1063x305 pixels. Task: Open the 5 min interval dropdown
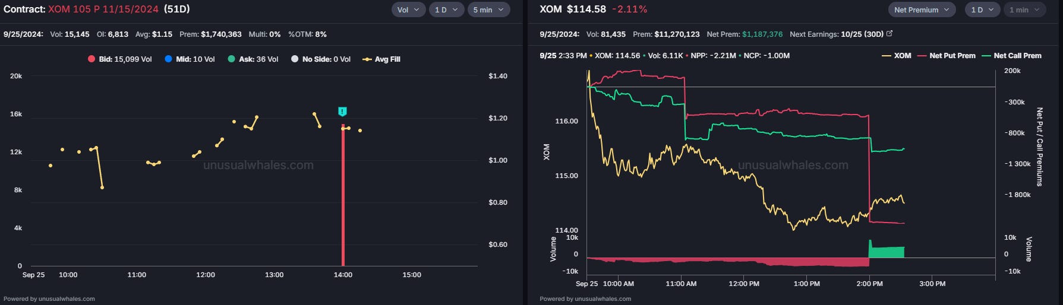tap(488, 10)
